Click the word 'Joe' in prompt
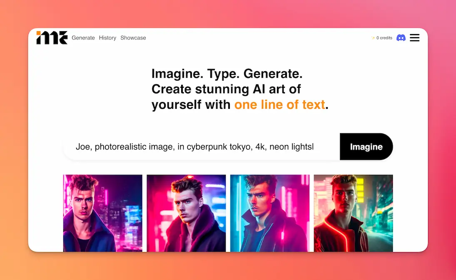The height and width of the screenshot is (280, 456). click(x=83, y=147)
